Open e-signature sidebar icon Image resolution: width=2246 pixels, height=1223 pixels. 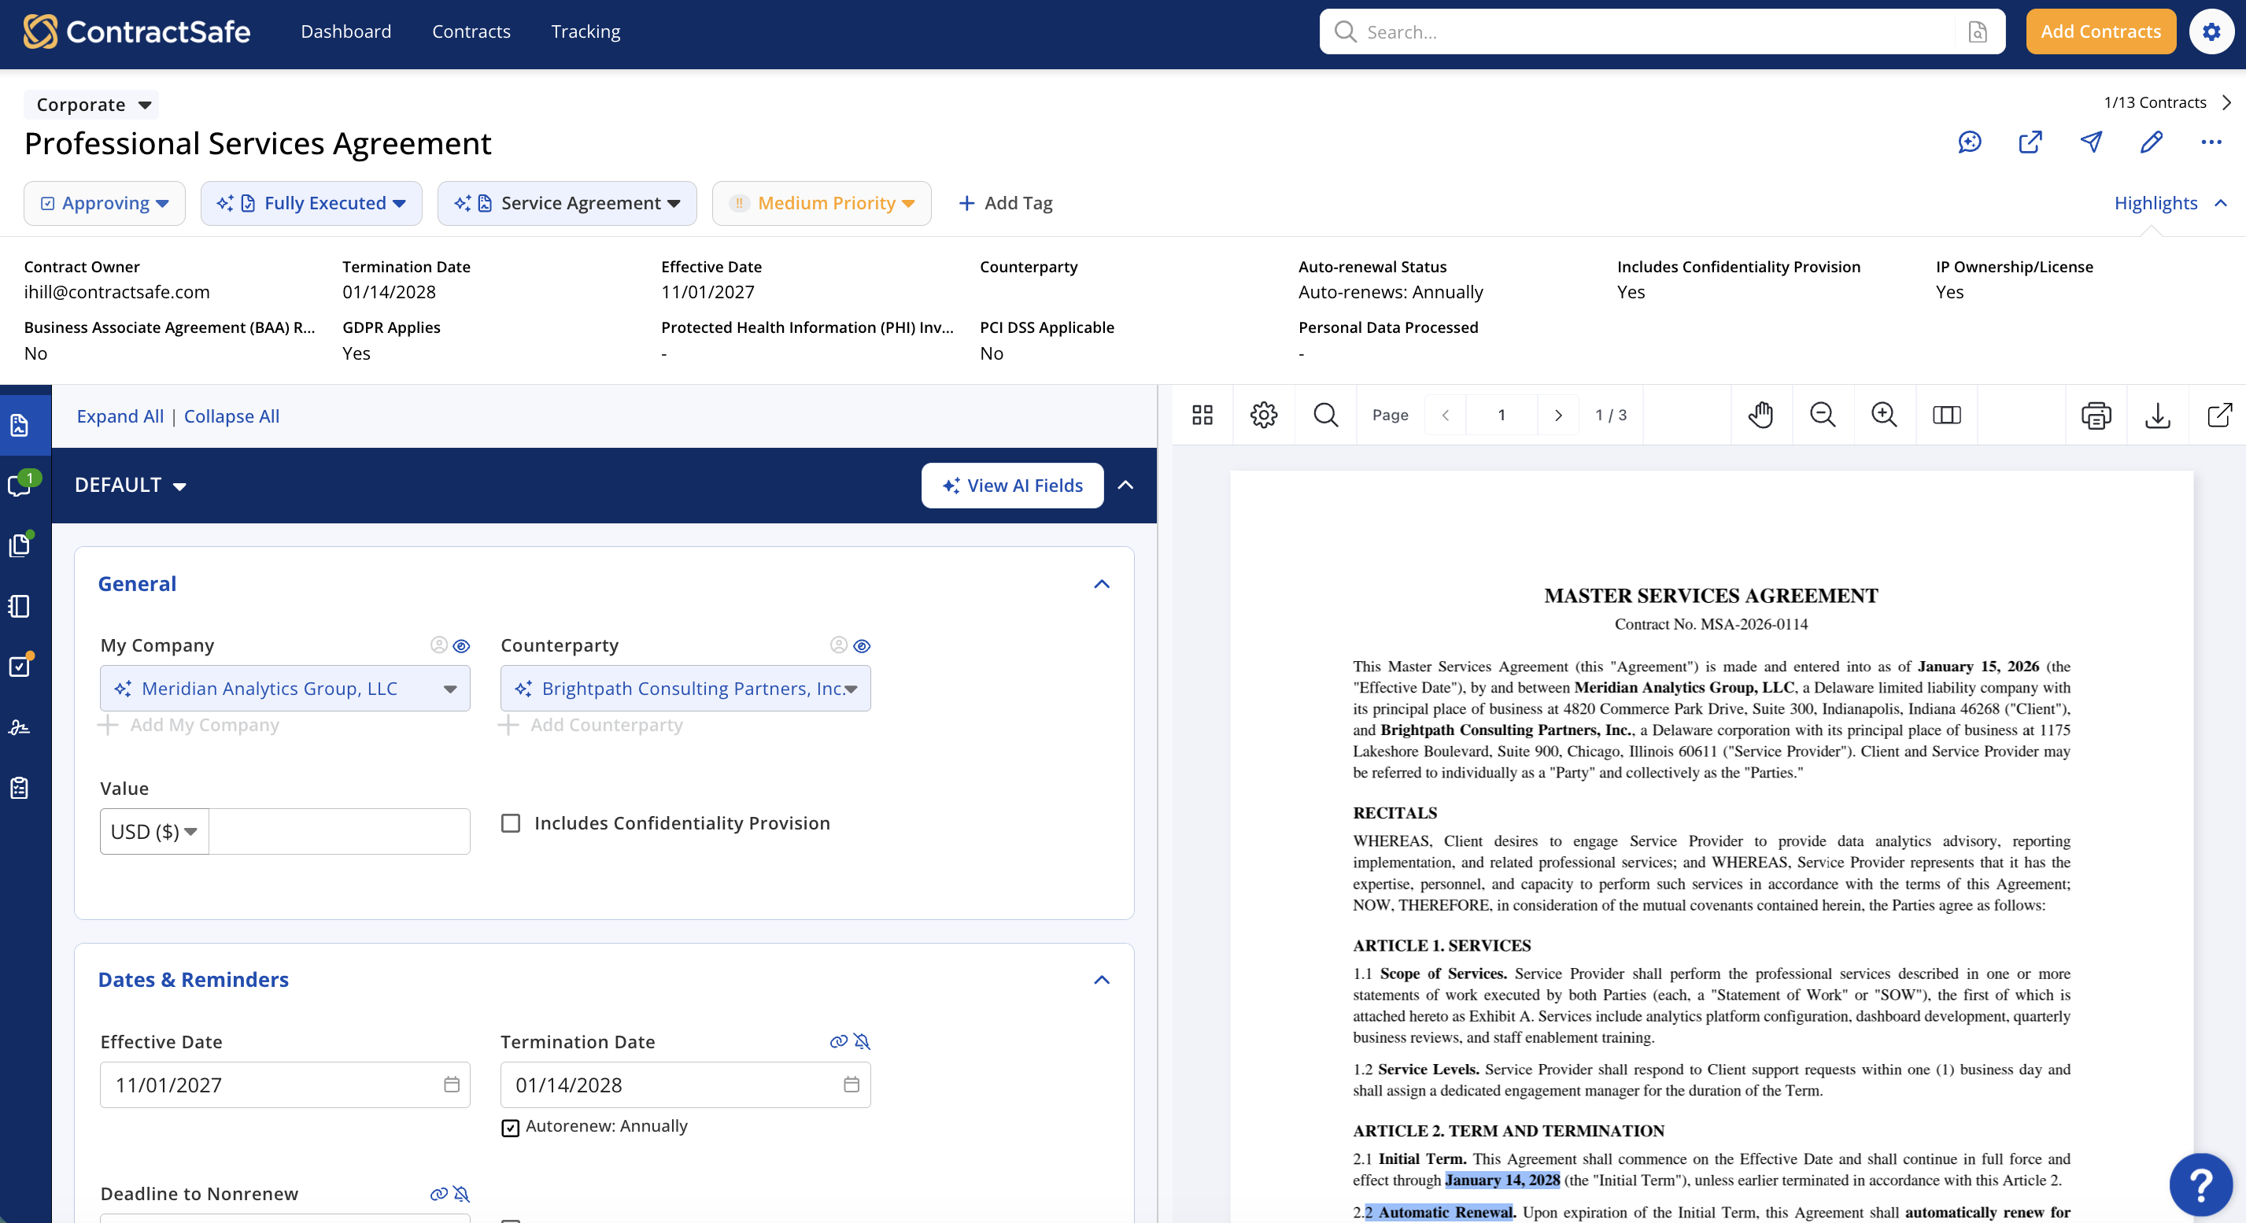19,727
